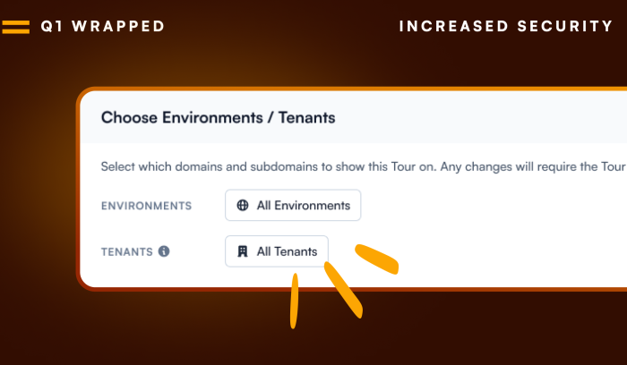Click the globe icon in All Environments
This screenshot has width=627, height=365.
click(243, 205)
